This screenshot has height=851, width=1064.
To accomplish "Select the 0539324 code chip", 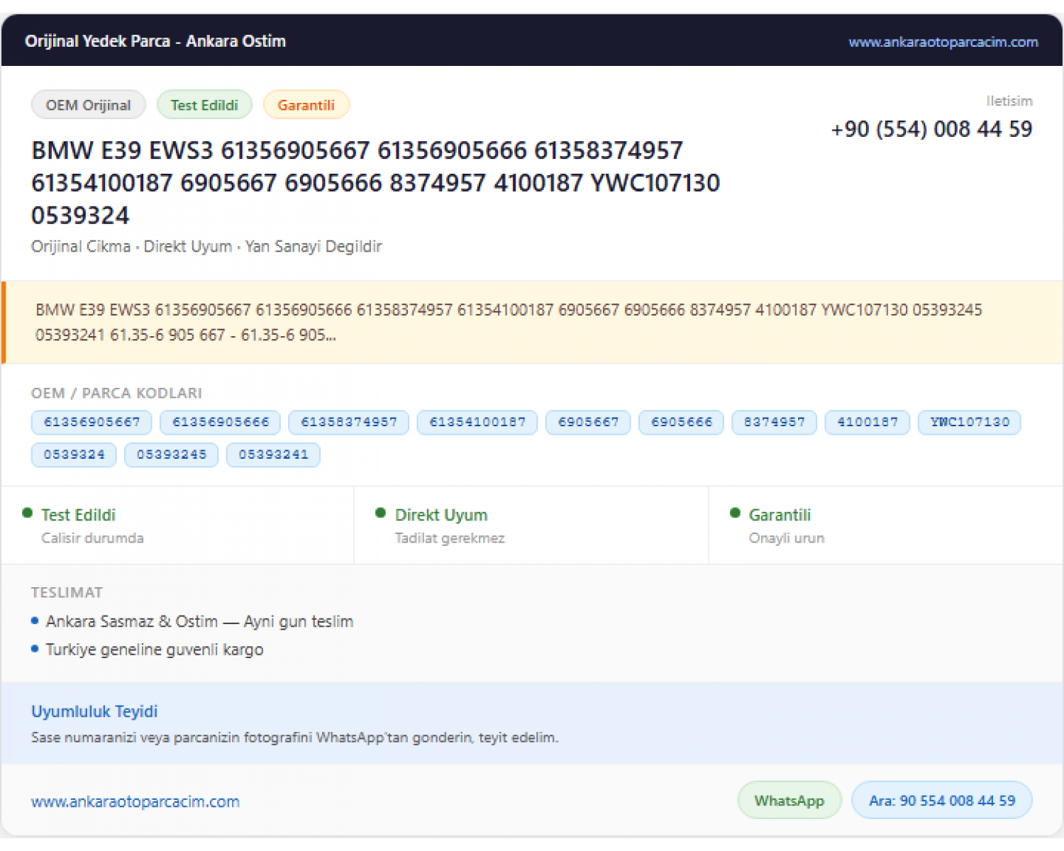I will [x=74, y=455].
